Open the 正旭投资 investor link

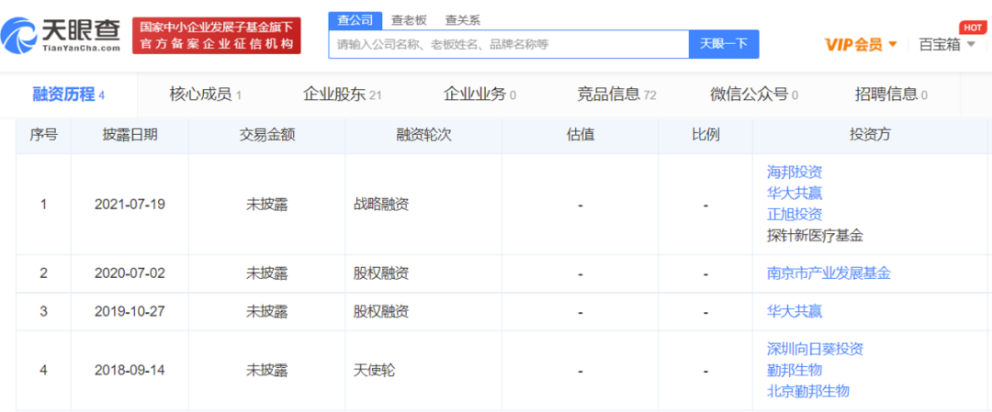tap(795, 214)
